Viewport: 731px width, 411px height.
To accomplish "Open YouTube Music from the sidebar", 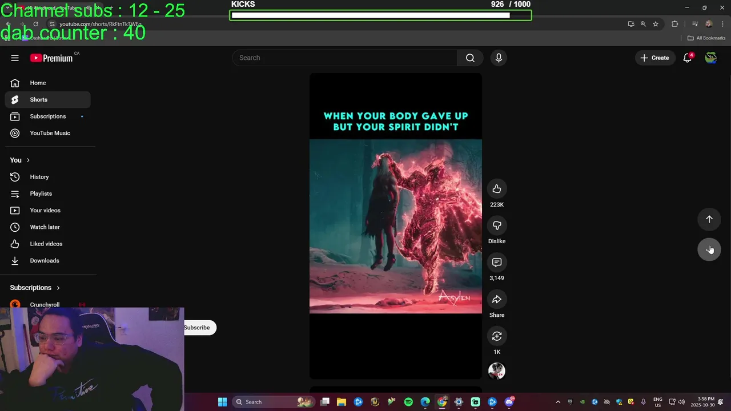I will 48,133.
